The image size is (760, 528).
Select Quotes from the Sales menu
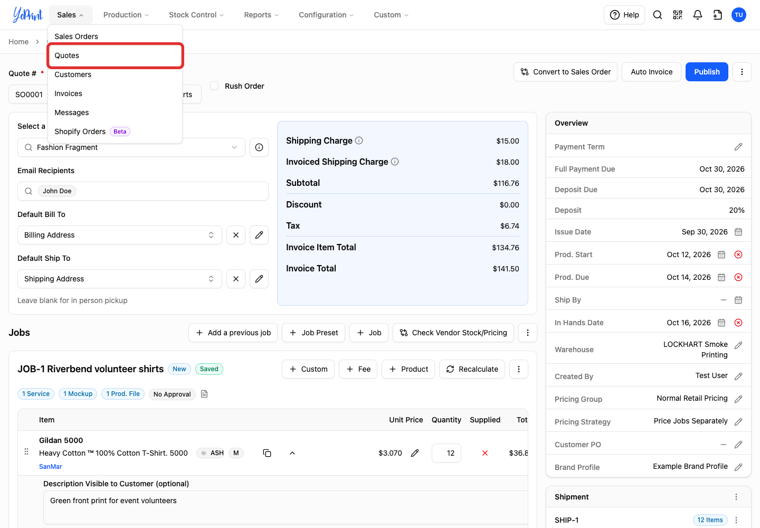coord(115,55)
